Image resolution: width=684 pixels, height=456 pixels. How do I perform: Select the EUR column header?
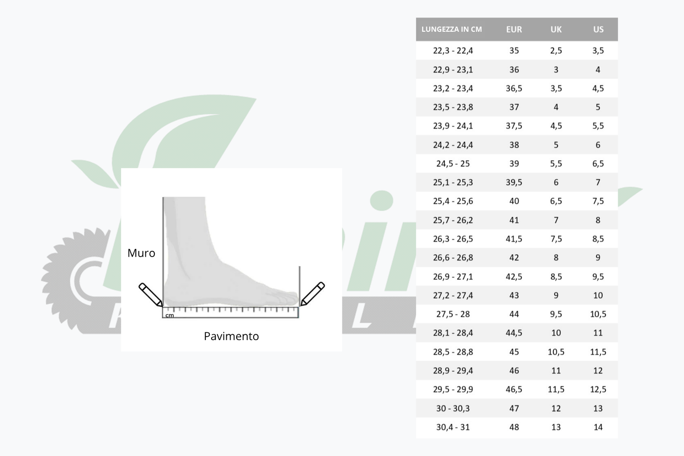(x=514, y=29)
